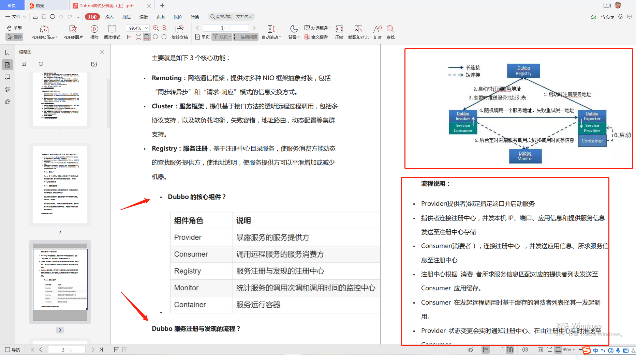Start slideshow with the 播放 button
636x355 pixels.
pos(94,32)
